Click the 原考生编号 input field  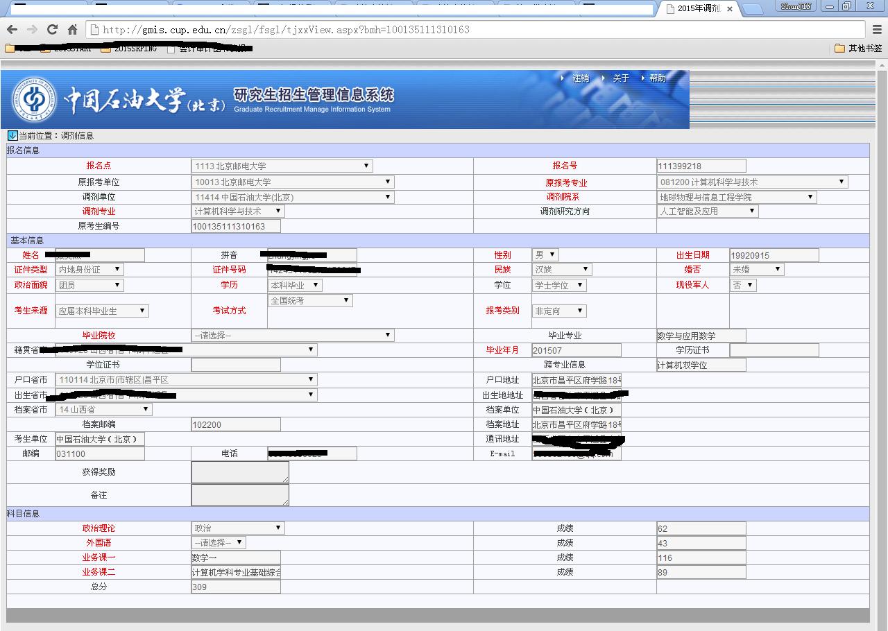pos(236,226)
